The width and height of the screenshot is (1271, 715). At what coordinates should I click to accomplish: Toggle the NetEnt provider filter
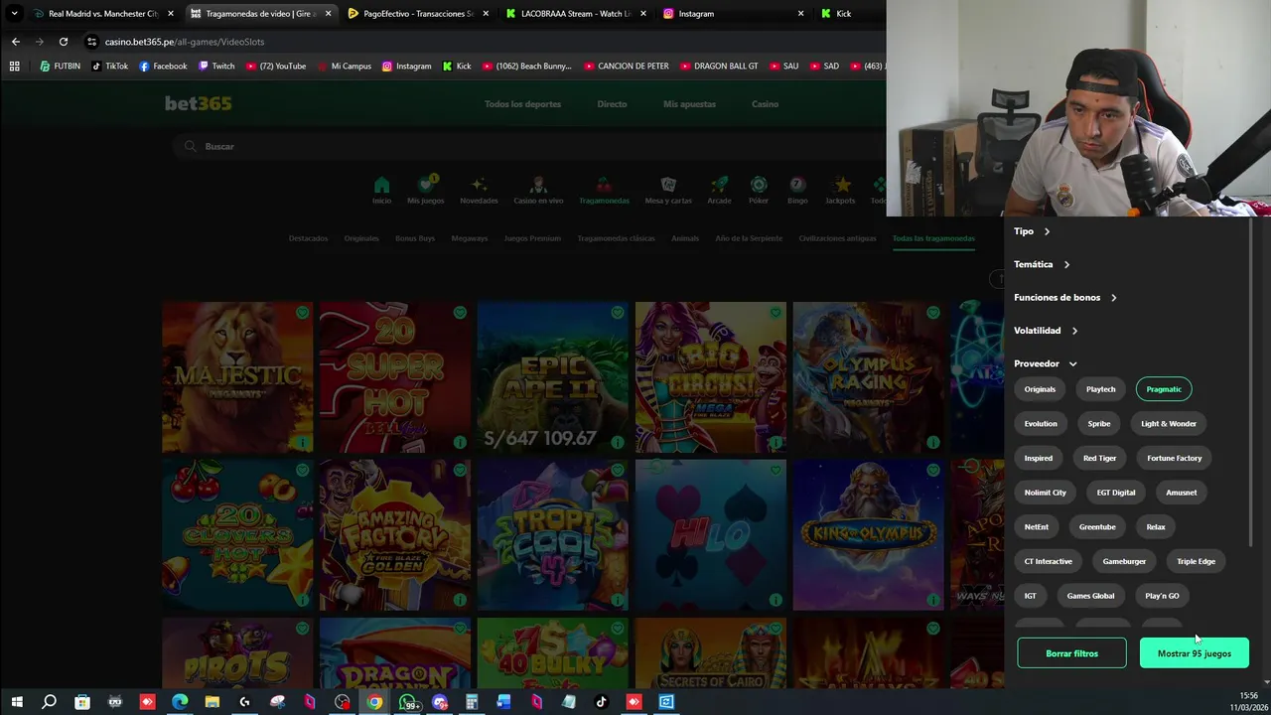click(1036, 527)
